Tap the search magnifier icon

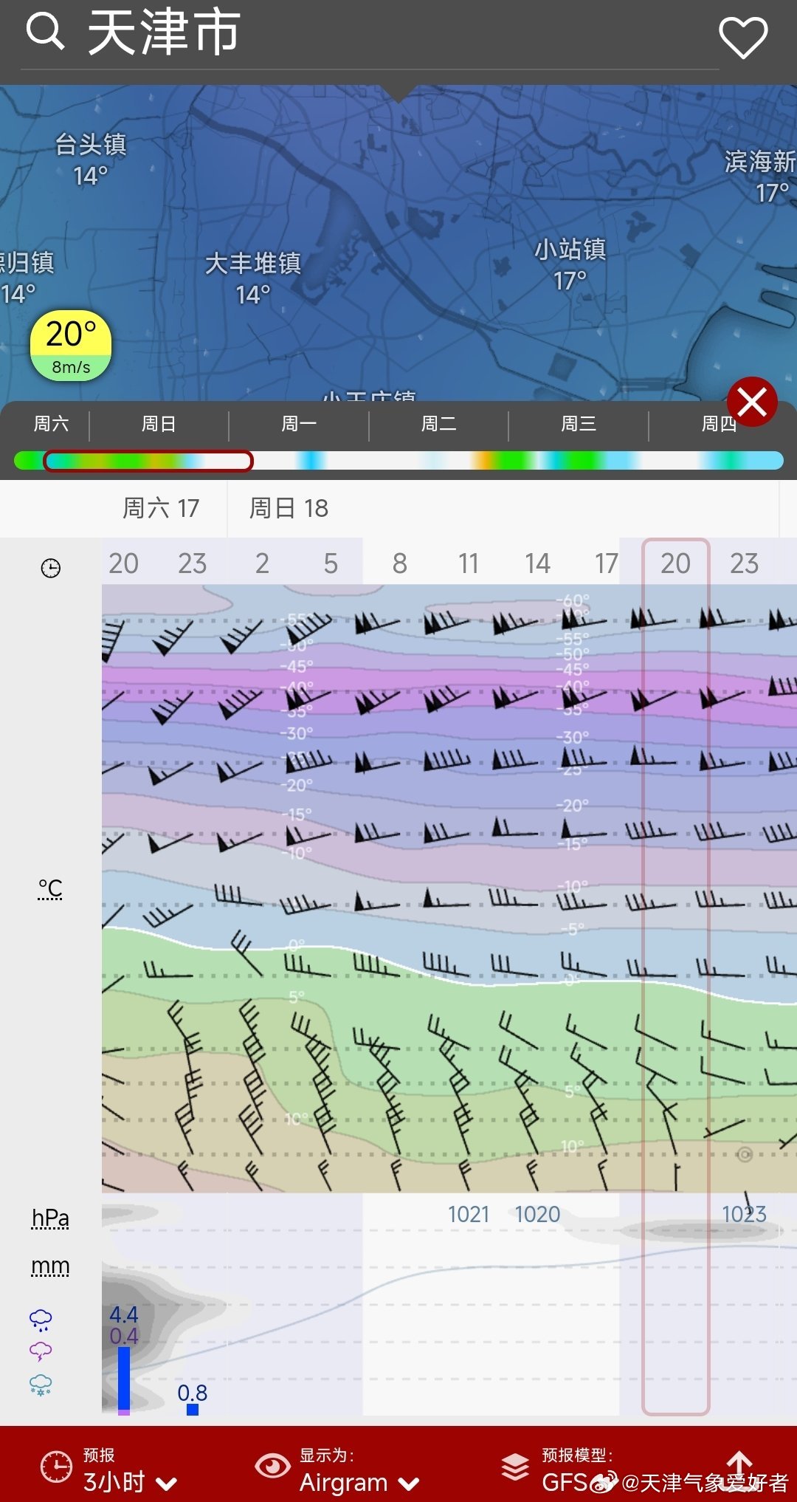tap(45, 32)
